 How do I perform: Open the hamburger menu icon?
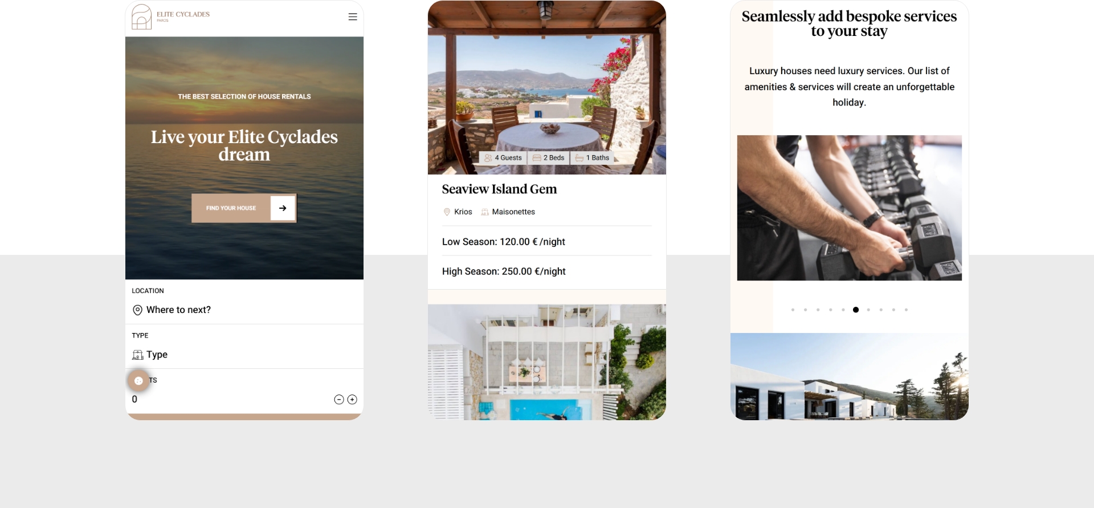[x=353, y=17]
